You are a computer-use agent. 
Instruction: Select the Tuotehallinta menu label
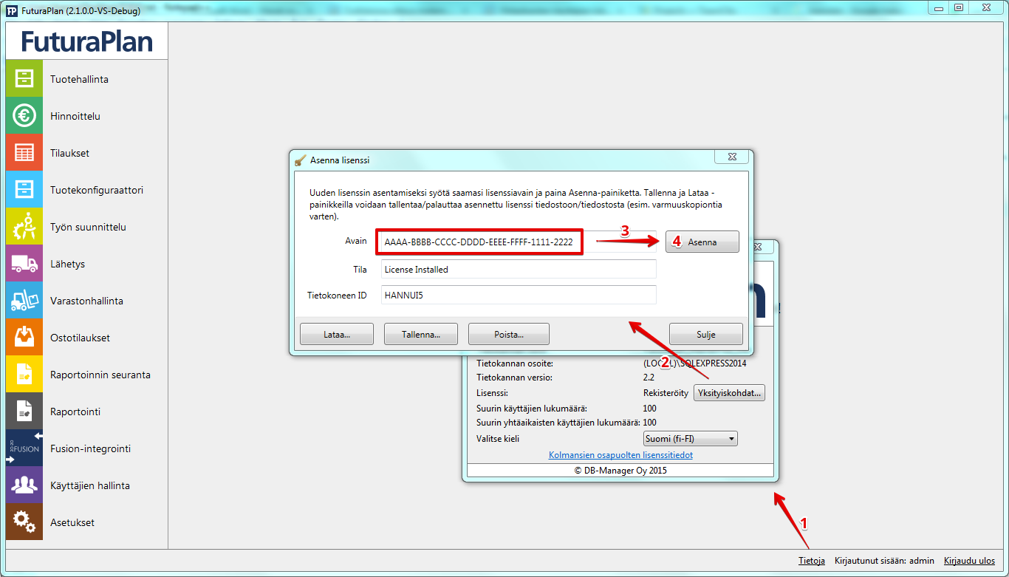tap(79, 79)
